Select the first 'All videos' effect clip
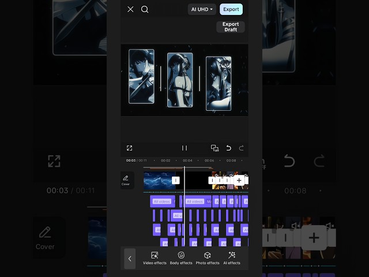Screen dimensions: 369x277 click(x=163, y=201)
